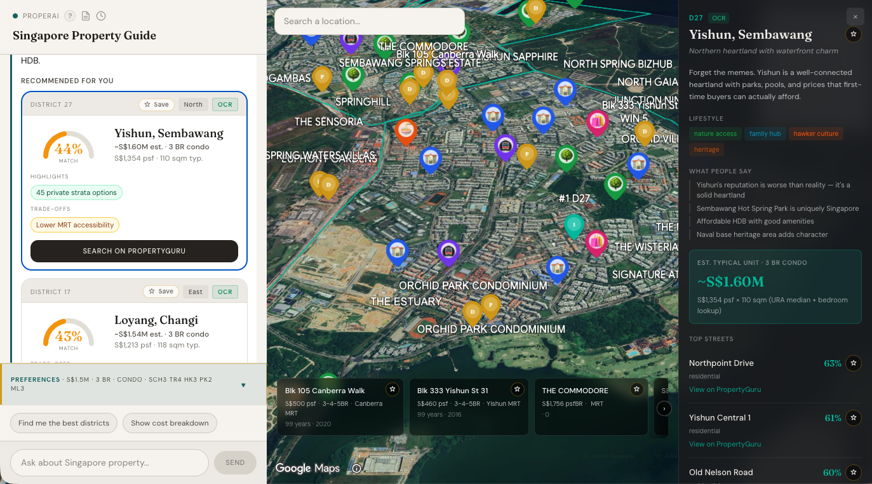This screenshot has width=872, height=484.
Task: Select gold P pin beside GAMBAS label
Action: coord(323,78)
